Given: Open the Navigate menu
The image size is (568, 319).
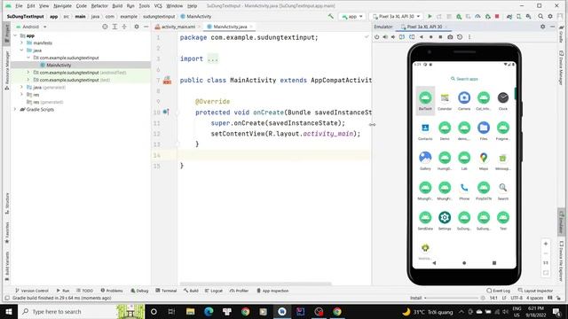Looking at the screenshot, I should (x=62, y=6).
